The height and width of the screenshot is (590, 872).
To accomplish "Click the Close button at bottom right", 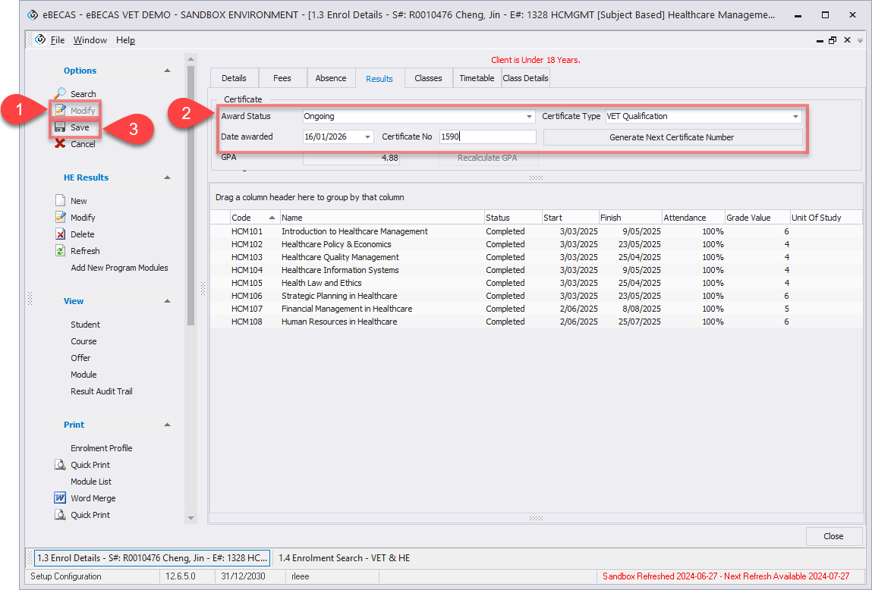I will [x=833, y=536].
